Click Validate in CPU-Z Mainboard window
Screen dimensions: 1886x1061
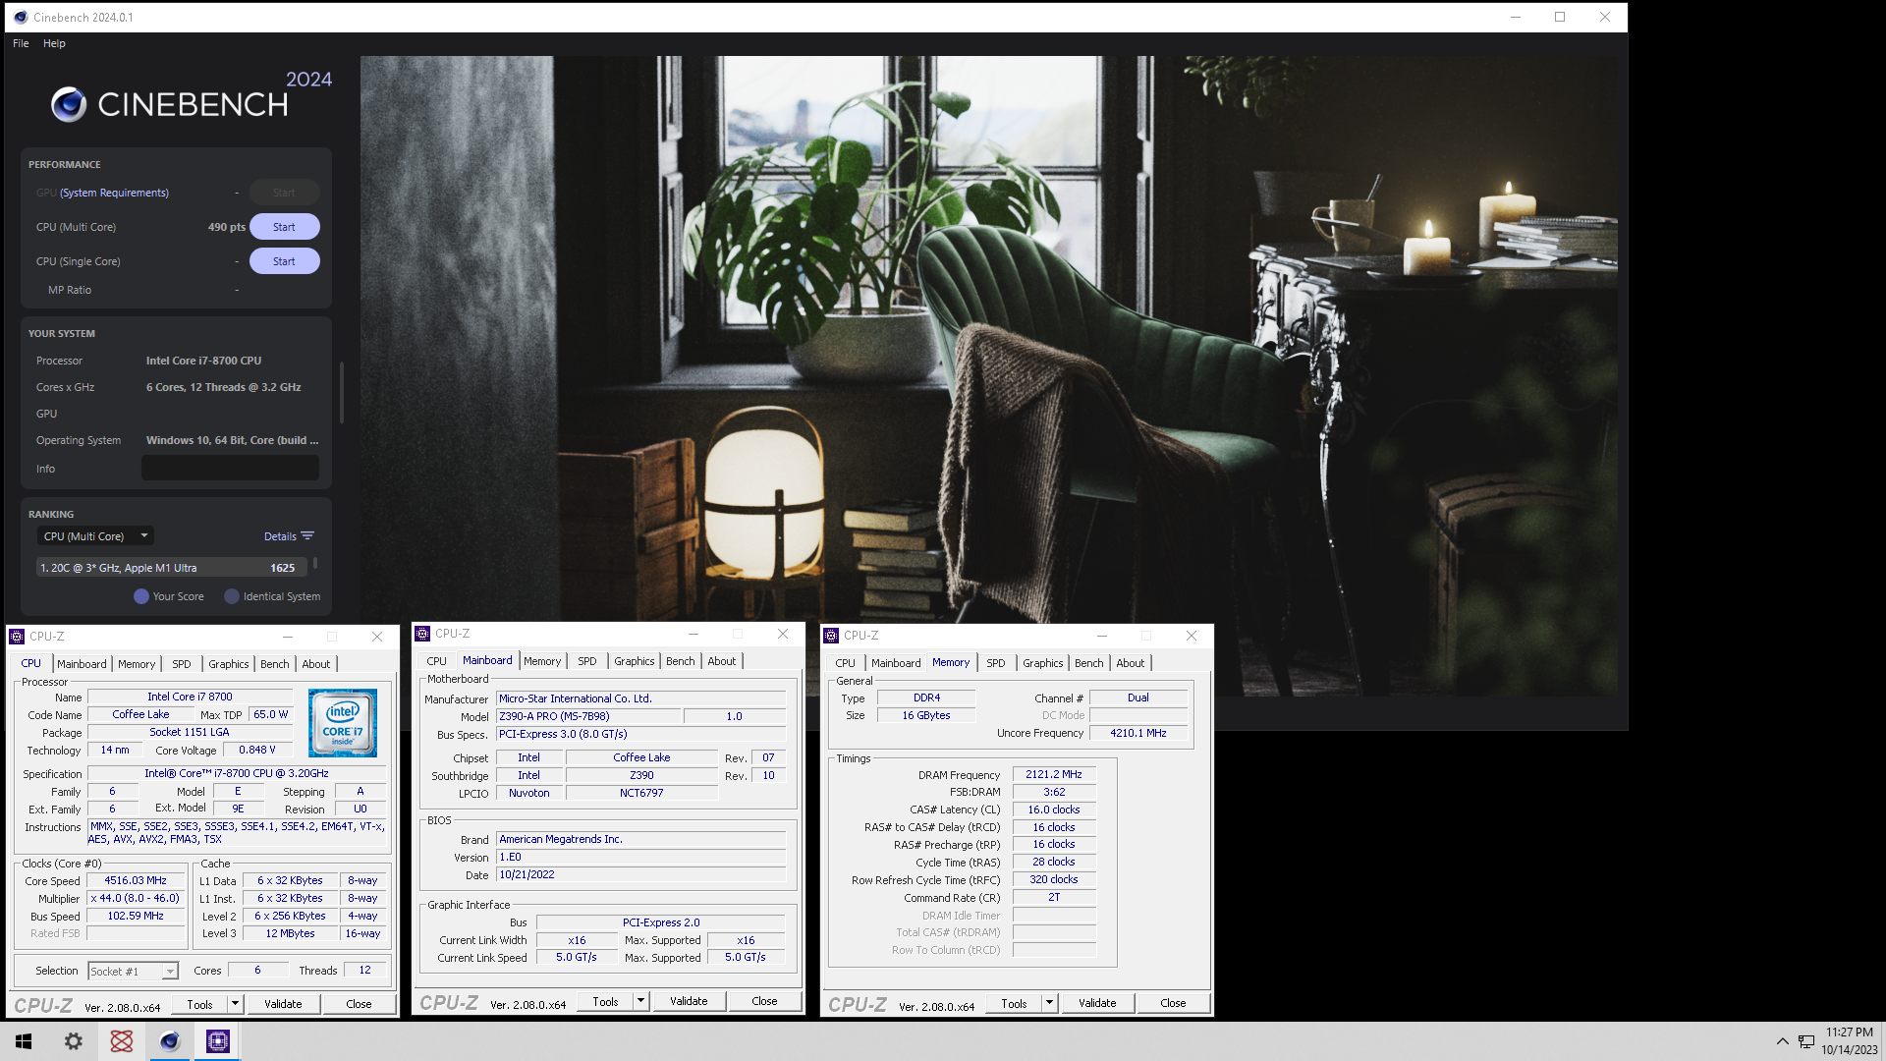689,1001
